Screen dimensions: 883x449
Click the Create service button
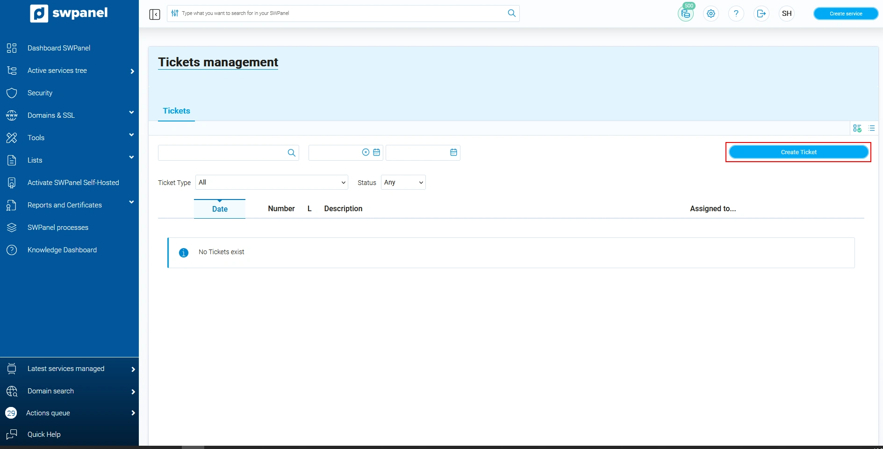click(846, 14)
